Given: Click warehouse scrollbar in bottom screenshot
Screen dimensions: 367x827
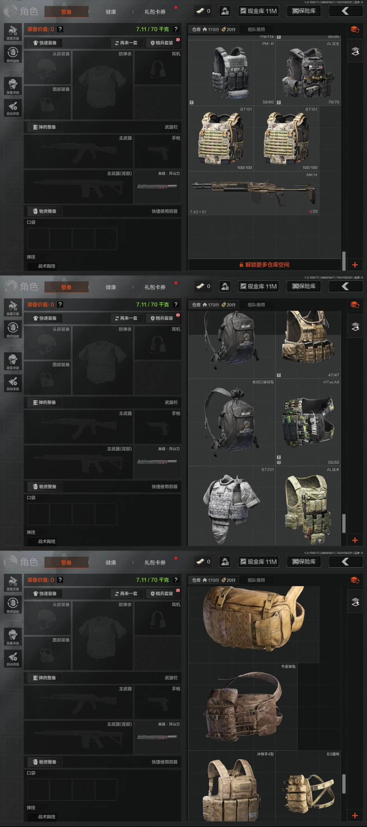Looking at the screenshot, I should 343,784.
